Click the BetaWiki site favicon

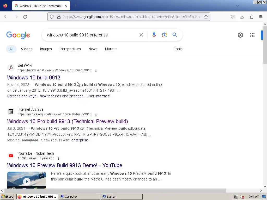tap(11, 68)
